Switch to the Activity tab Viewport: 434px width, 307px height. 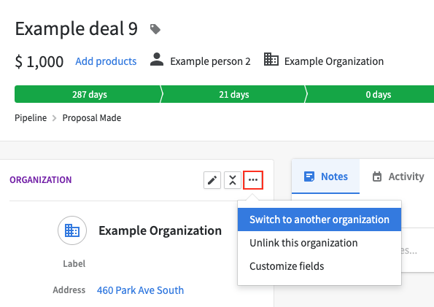(x=398, y=176)
